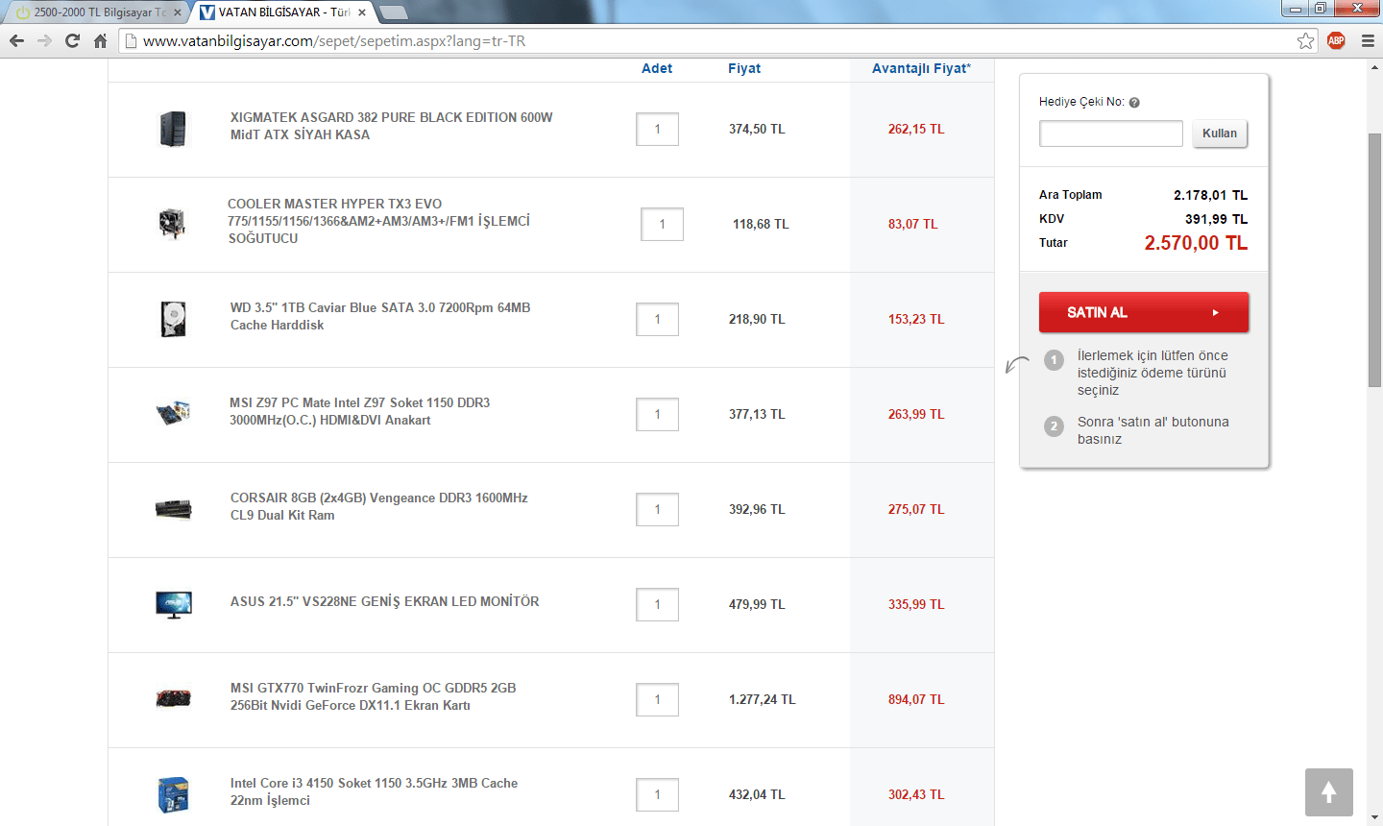Open the ASUS VS228NE monitor thumbnail
The height and width of the screenshot is (826, 1383).
[x=174, y=604]
